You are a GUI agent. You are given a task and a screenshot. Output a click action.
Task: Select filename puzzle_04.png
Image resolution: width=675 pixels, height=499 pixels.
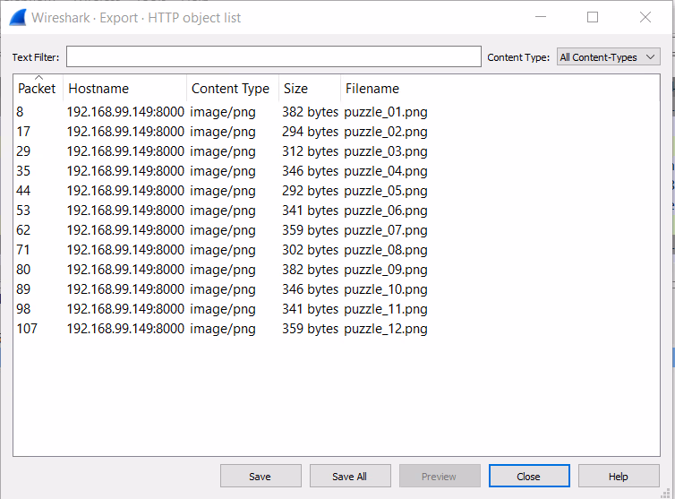coord(386,171)
